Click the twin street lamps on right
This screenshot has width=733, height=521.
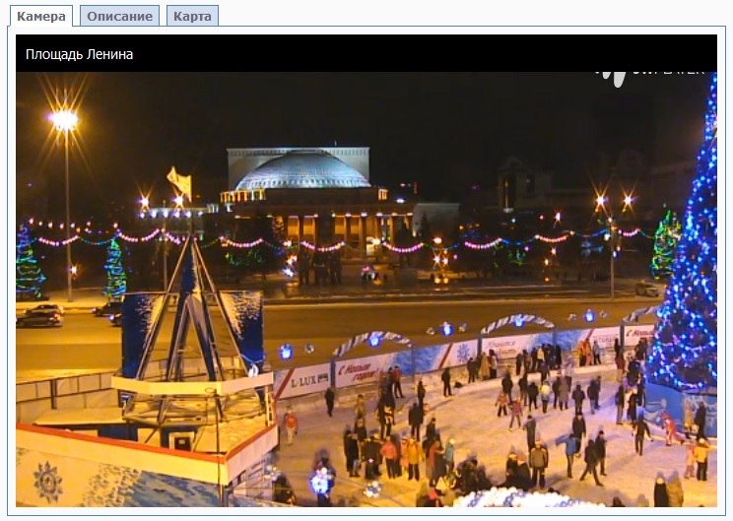tap(613, 204)
